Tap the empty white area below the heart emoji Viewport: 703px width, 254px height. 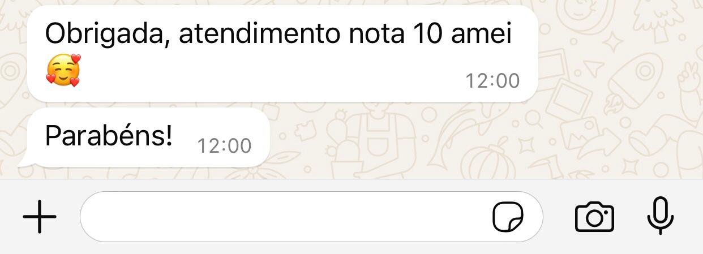click(63, 94)
